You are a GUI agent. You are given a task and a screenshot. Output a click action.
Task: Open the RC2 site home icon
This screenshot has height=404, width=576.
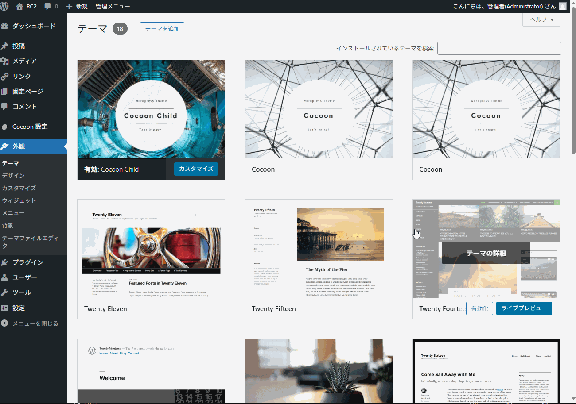click(x=19, y=6)
